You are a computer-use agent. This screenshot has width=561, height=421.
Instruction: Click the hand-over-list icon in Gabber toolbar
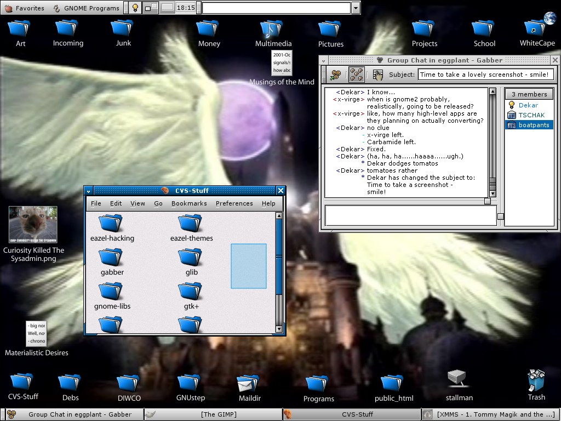pos(378,75)
